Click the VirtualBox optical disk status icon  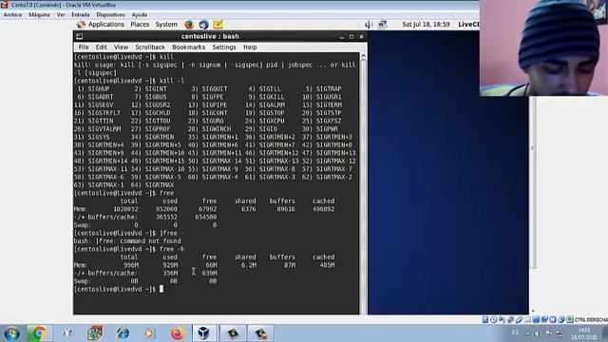494,319
